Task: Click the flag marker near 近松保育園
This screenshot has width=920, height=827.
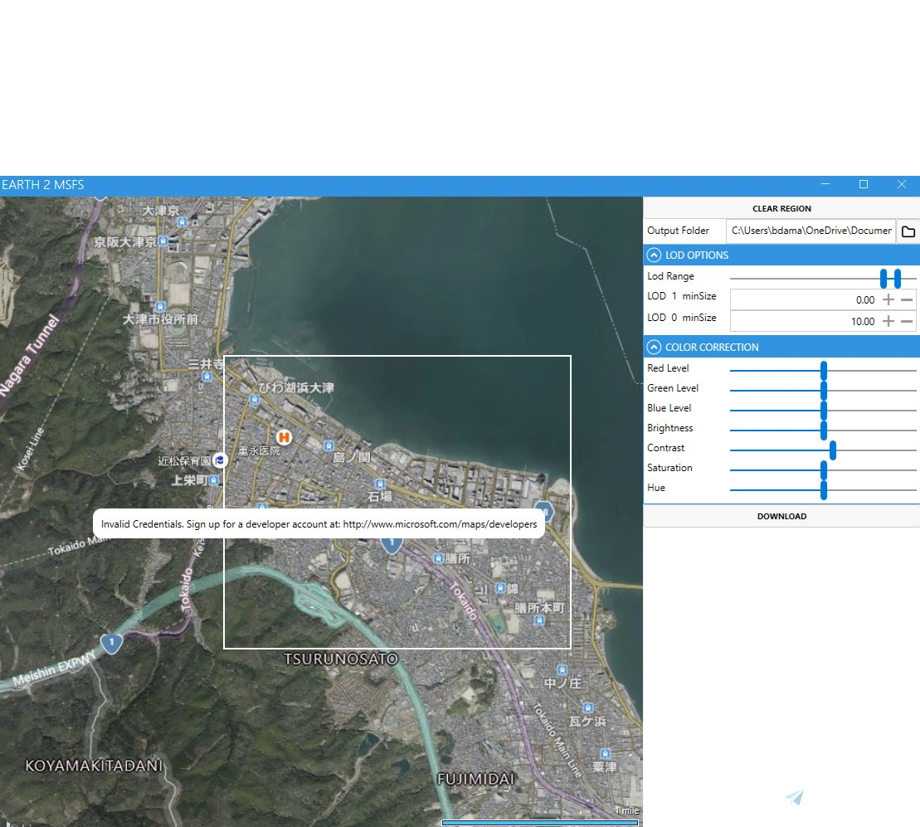Action: 219,460
